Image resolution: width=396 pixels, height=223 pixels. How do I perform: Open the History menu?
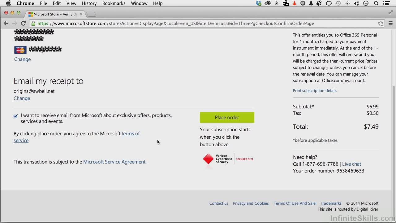[x=89, y=3]
